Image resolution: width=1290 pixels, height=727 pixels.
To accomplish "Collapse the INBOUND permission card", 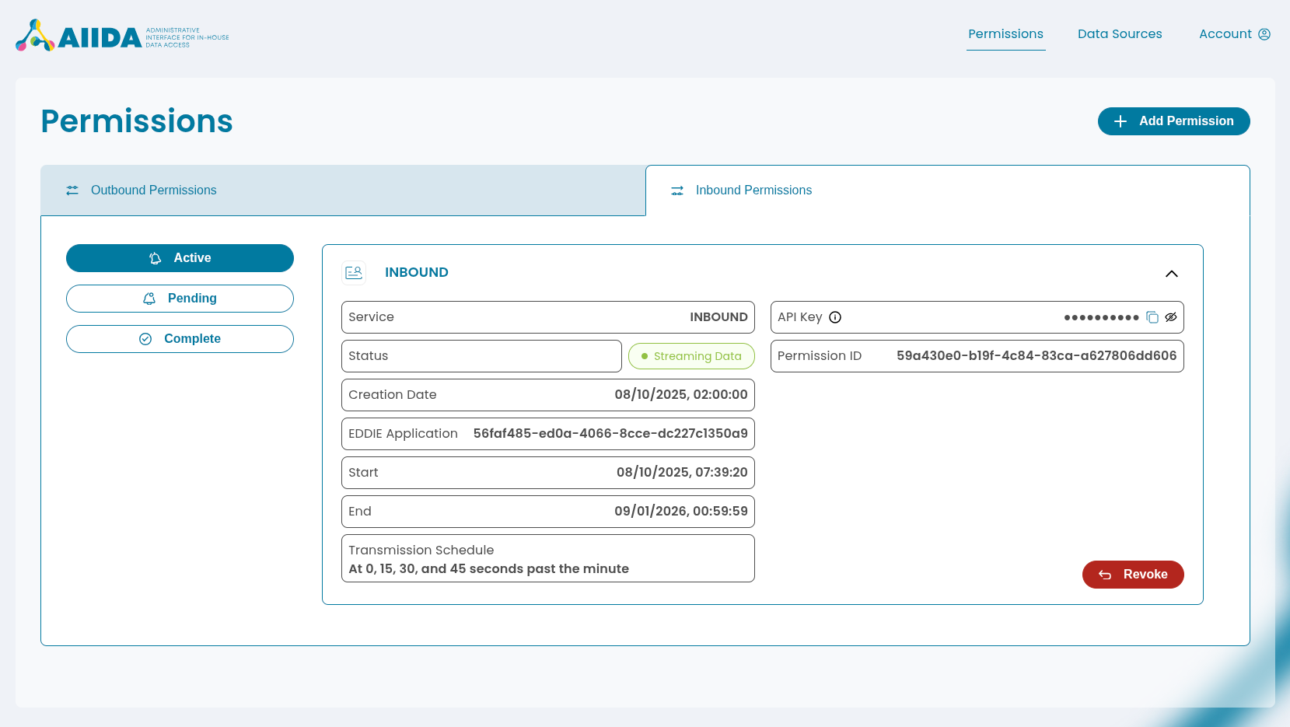I will (x=1172, y=274).
